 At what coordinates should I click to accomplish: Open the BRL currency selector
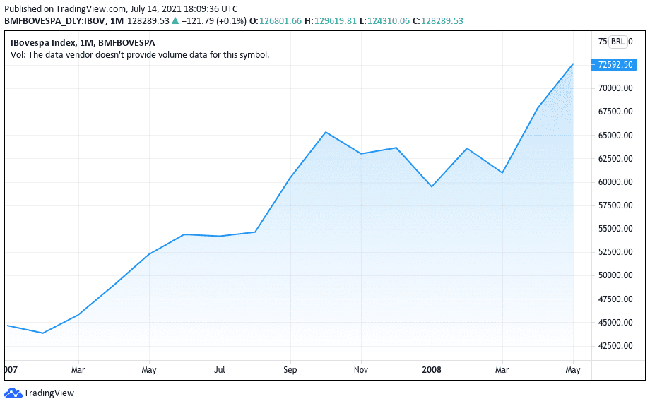coord(618,42)
